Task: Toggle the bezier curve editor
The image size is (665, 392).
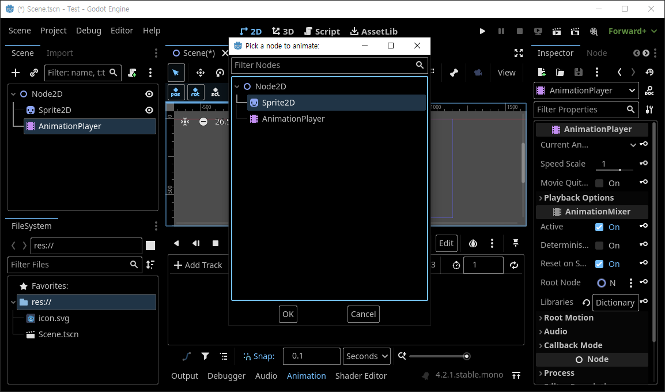Action: (187, 356)
